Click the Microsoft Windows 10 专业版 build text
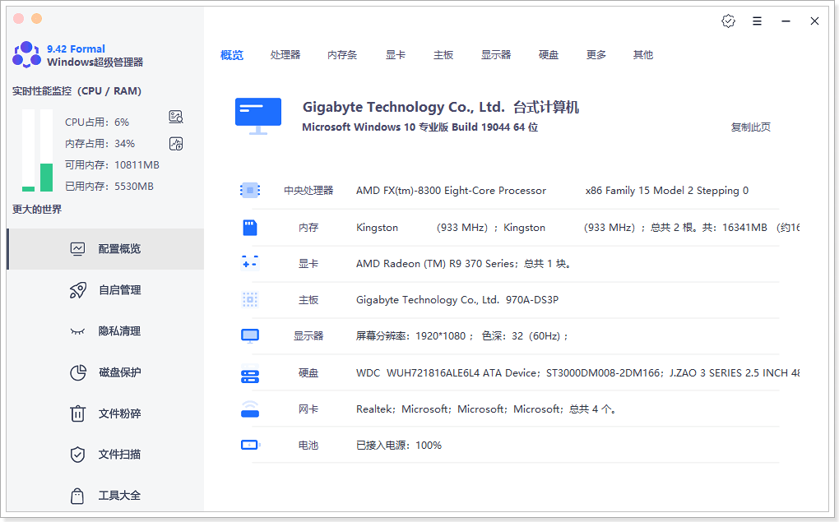Image resolution: width=839 pixels, height=522 pixels. coord(420,127)
